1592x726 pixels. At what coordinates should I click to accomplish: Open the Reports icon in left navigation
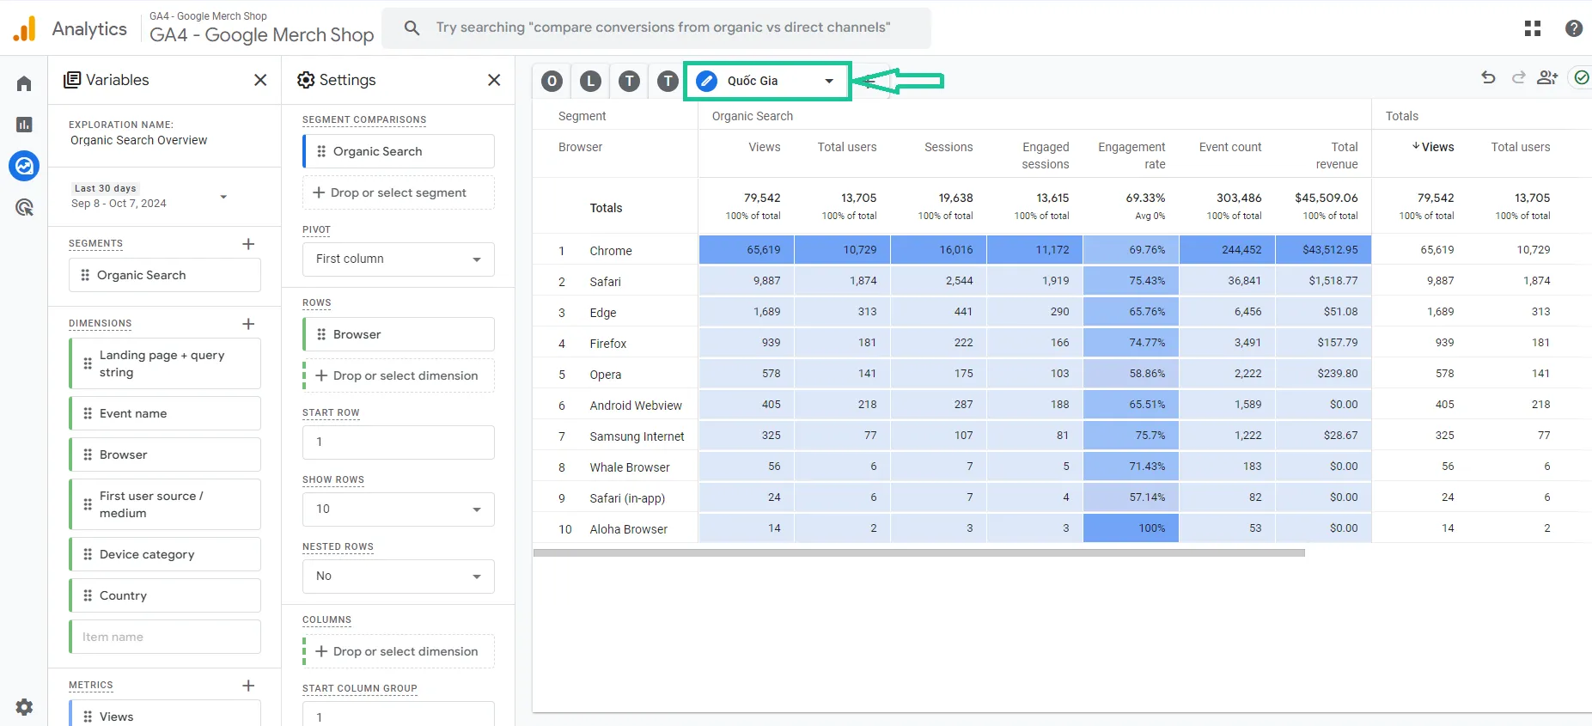click(x=24, y=125)
